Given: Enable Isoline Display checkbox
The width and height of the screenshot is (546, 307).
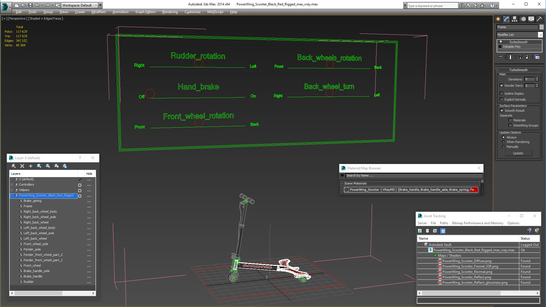Looking at the screenshot, I should click(502, 93).
